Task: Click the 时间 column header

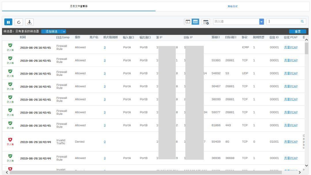Action: pyautogui.click(x=23, y=37)
